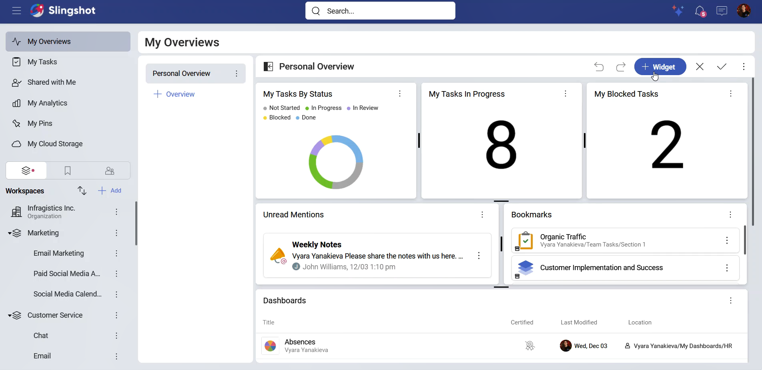Open the notifications bell
Image resolution: width=762 pixels, height=370 pixels.
pos(700,11)
